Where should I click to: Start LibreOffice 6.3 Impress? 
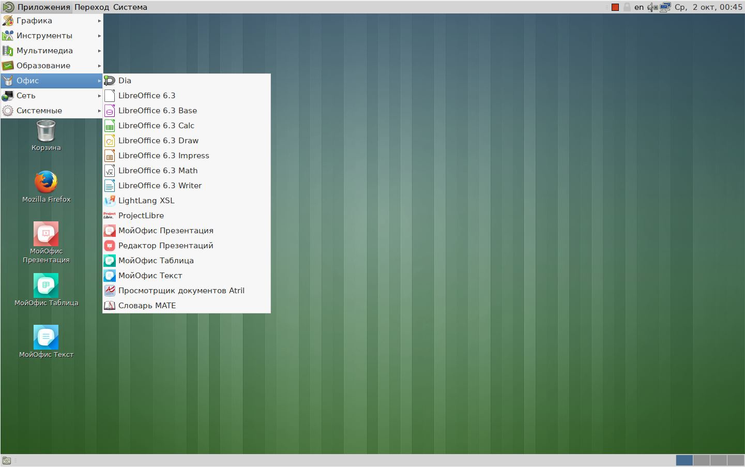[x=187, y=156]
